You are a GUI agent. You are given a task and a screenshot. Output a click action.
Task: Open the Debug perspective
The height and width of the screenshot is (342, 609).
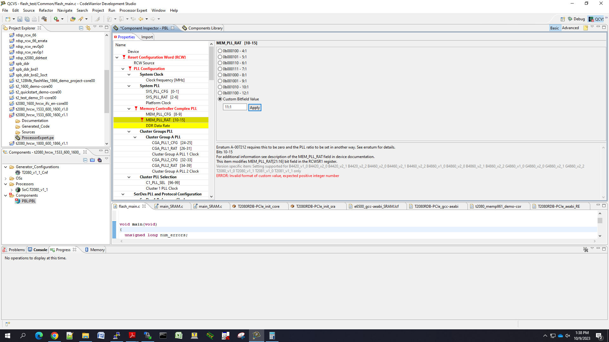tap(576, 19)
